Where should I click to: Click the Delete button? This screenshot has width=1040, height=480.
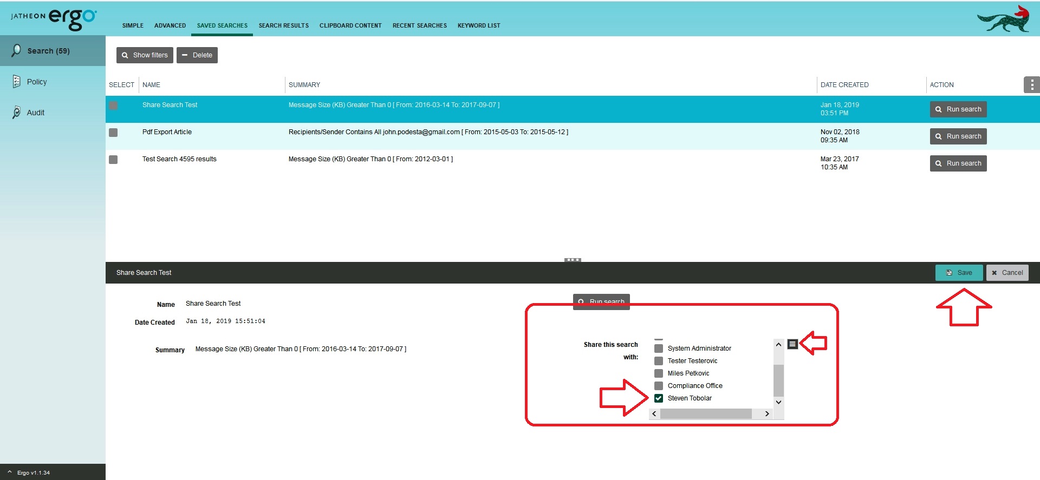tap(197, 55)
